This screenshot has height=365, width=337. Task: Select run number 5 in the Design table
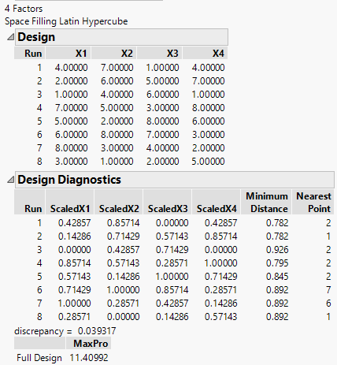click(39, 121)
